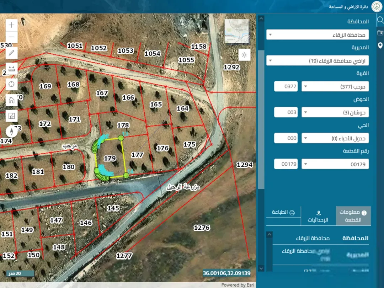Return map to home extent
This screenshot has width=384, height=288.
tap(11, 100)
